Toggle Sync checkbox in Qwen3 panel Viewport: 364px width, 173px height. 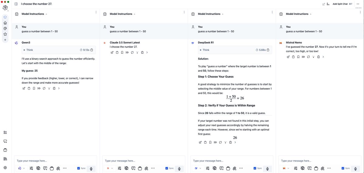79,168
